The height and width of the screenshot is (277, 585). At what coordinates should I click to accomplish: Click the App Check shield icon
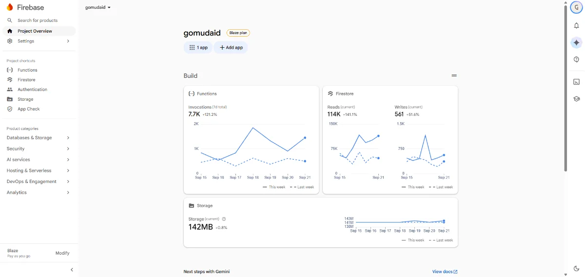click(10, 109)
